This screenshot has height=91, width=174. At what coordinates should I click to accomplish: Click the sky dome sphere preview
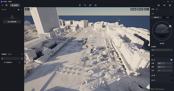coord(162,31)
